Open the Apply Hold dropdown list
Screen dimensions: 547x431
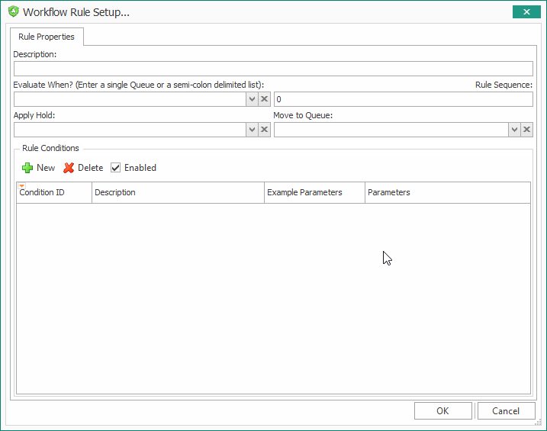click(x=252, y=130)
